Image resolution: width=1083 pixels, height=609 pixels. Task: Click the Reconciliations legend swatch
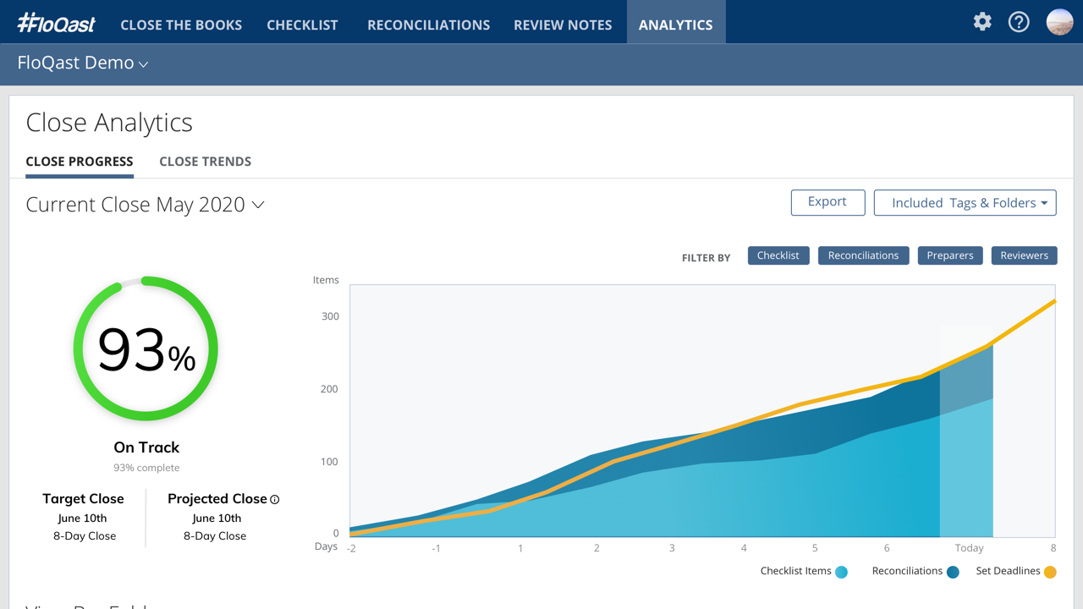point(953,573)
